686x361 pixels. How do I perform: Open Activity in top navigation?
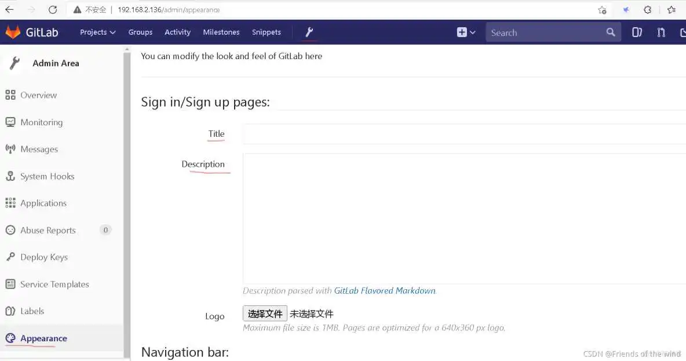[177, 32]
